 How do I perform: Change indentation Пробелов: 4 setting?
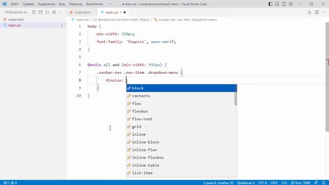point(246,183)
